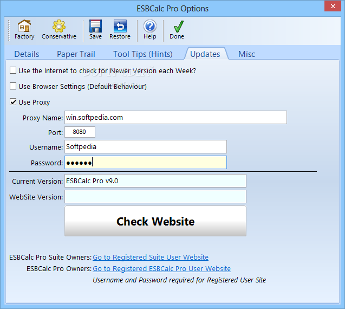The width and height of the screenshot is (345, 309).
Task: Save options with the floppy disk icon
Action: coord(95,26)
